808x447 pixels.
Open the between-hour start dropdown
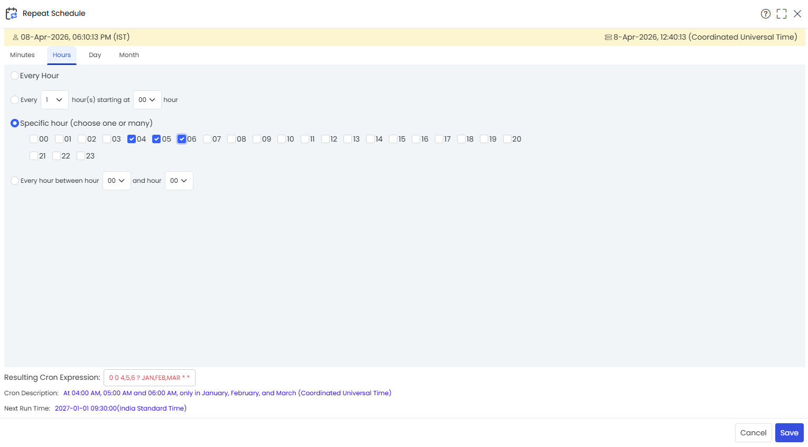tap(116, 181)
